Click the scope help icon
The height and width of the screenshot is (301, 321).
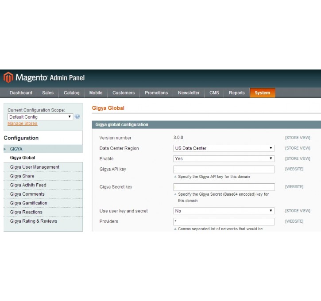pyautogui.click(x=77, y=116)
